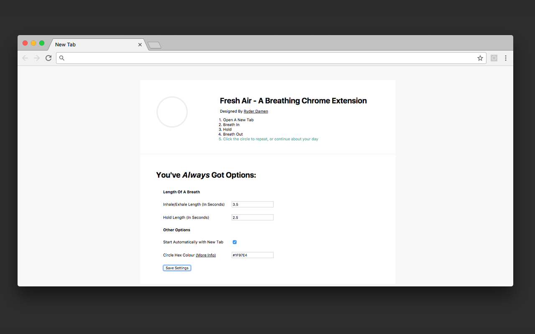Open the More Info link

[206, 255]
